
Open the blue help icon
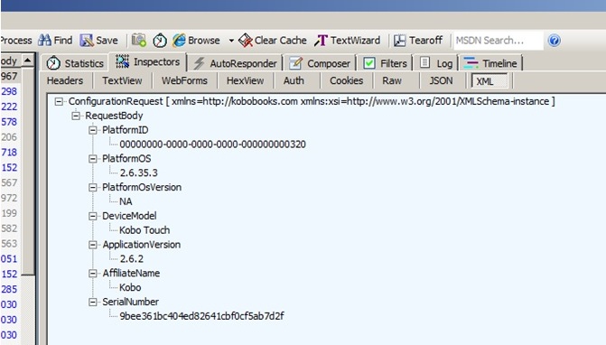pyautogui.click(x=555, y=40)
